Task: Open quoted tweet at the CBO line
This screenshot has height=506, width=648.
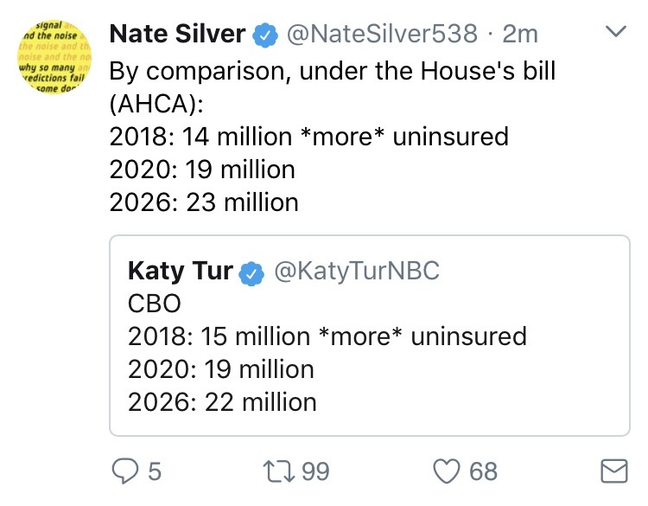Action: [150, 304]
